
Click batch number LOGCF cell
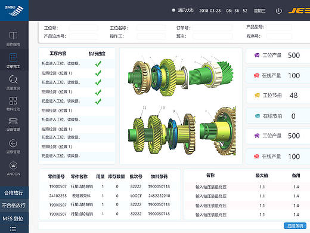tap(136, 196)
